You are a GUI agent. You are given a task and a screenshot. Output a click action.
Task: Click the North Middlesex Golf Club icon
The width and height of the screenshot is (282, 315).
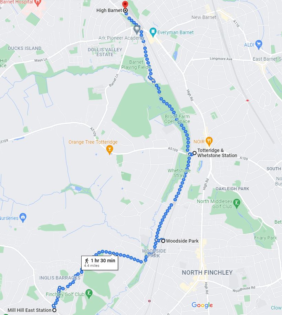(x=237, y=203)
